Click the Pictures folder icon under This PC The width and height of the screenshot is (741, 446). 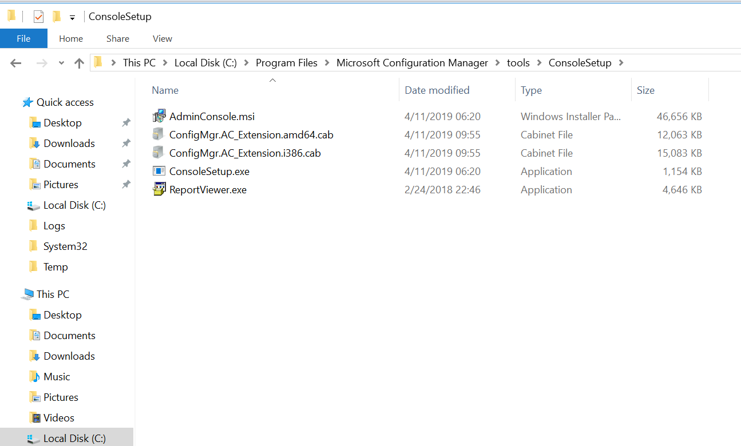click(x=35, y=397)
